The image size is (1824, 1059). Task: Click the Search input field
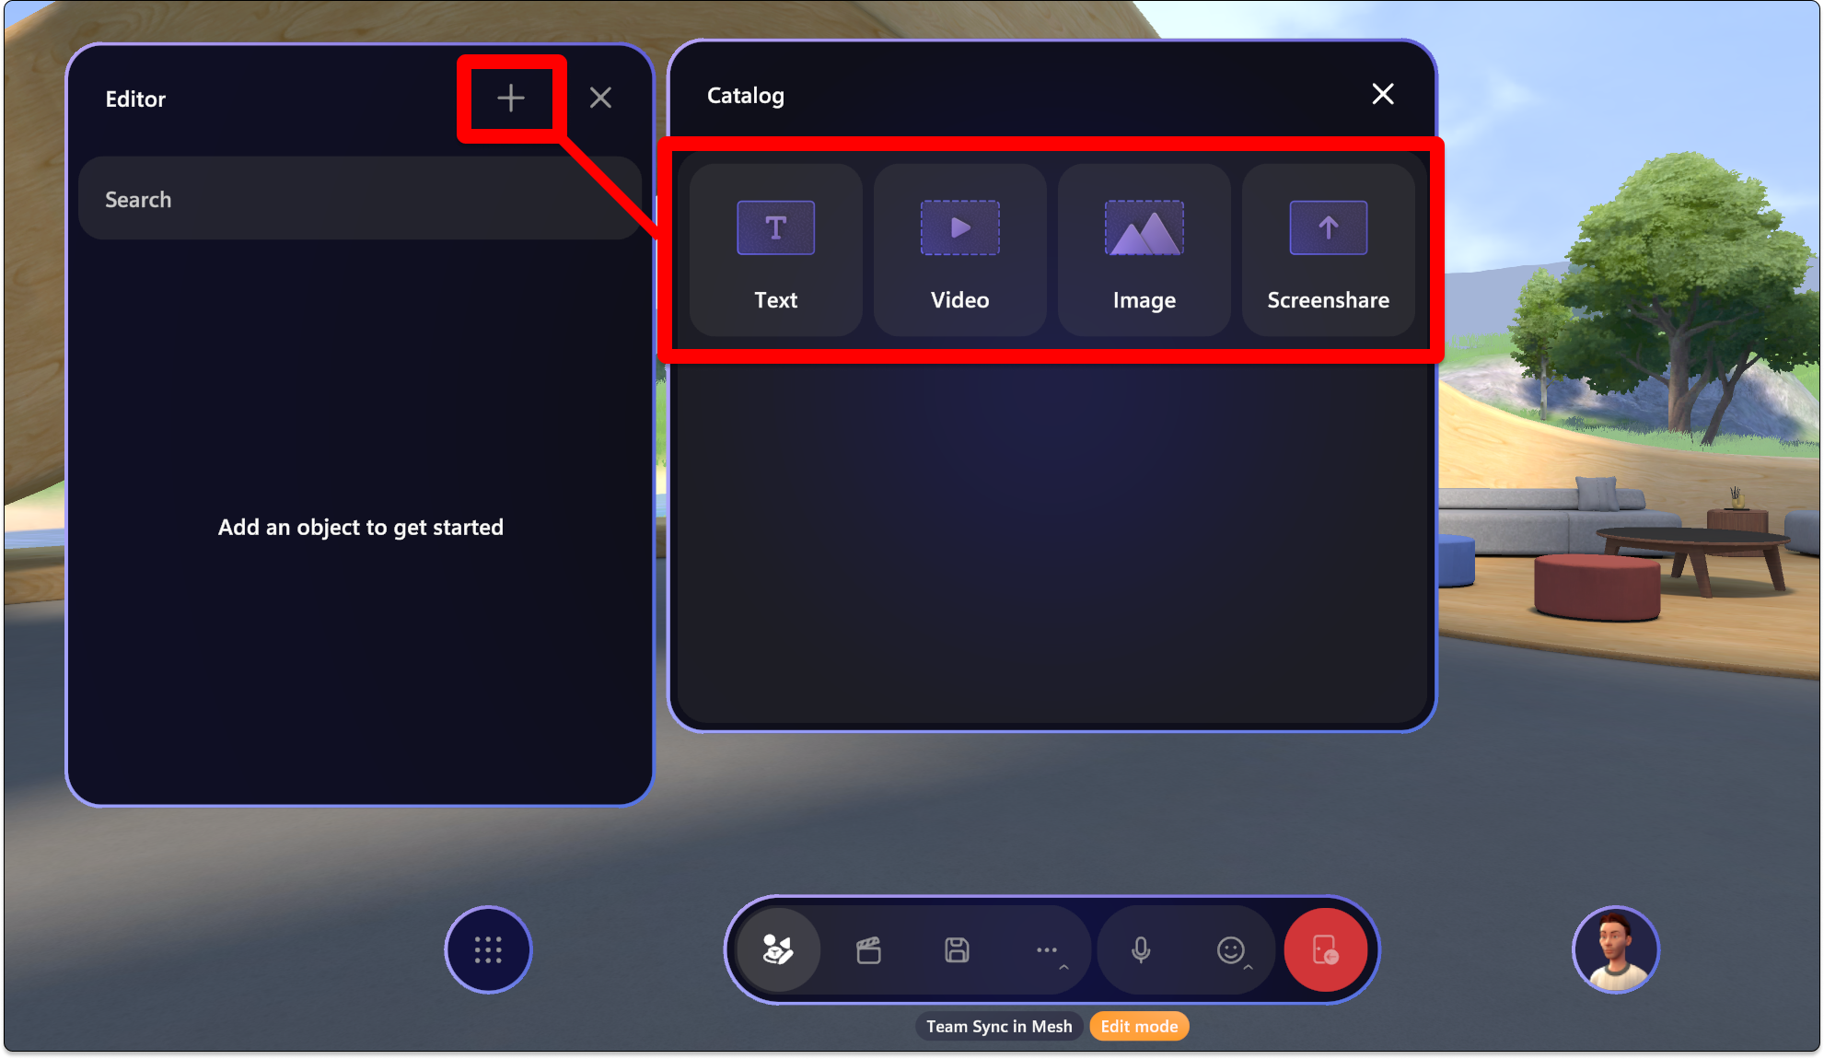(359, 199)
